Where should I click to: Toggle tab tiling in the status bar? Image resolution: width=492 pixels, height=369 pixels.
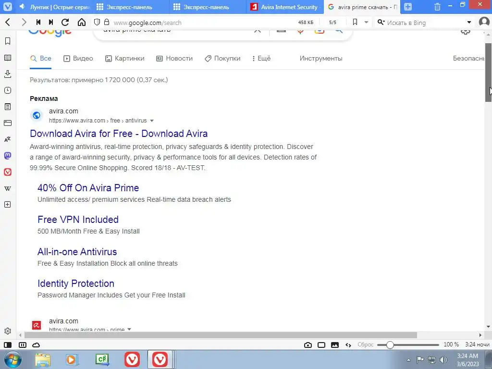click(x=23, y=345)
